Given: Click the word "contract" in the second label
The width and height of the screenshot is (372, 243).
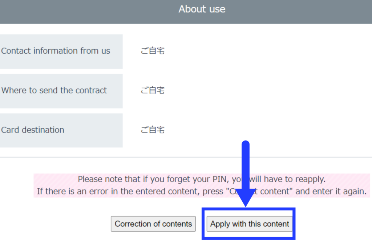Looking at the screenshot, I should point(91,91).
